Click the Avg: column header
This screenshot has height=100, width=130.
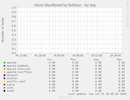97,60
